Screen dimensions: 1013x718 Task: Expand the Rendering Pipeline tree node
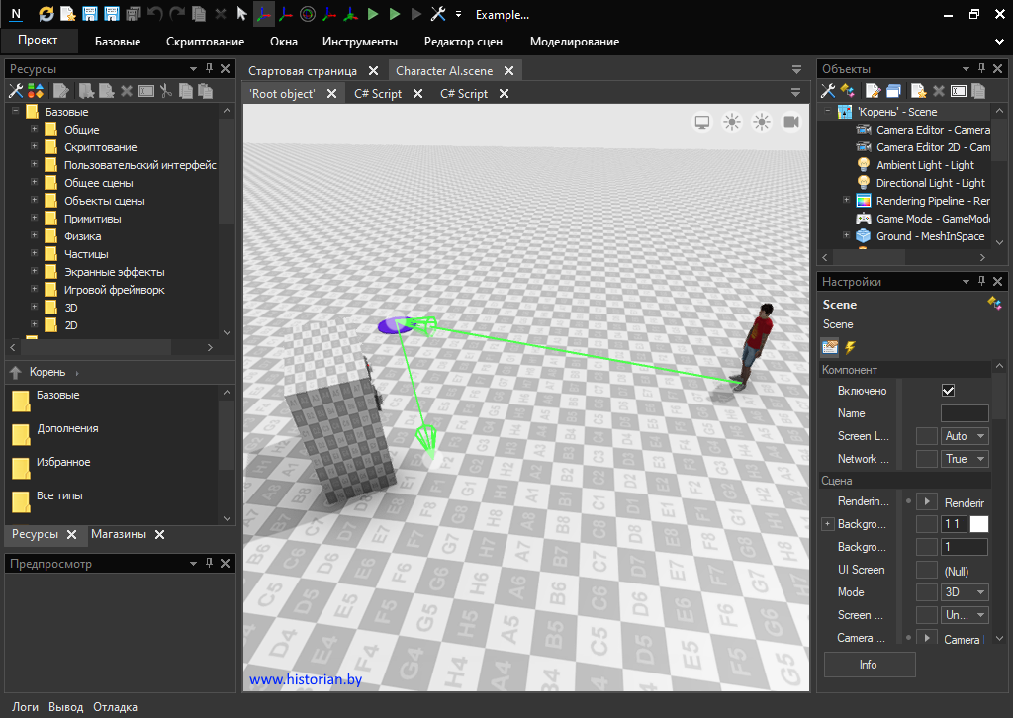click(x=847, y=201)
